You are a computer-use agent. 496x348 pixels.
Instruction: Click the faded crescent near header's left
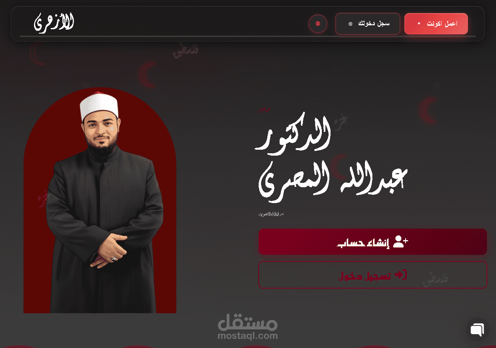[x=38, y=54]
